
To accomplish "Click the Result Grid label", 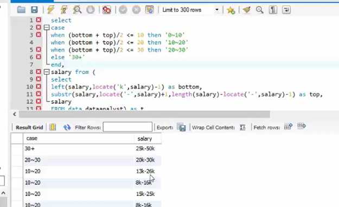I will pos(29,127).
